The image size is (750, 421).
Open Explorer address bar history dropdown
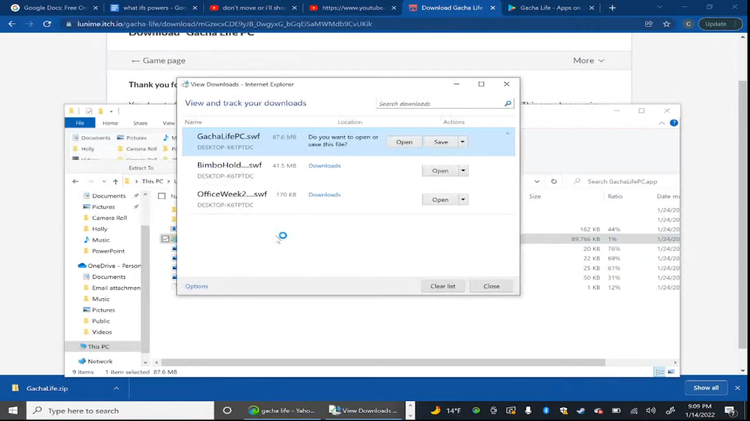tap(537, 181)
